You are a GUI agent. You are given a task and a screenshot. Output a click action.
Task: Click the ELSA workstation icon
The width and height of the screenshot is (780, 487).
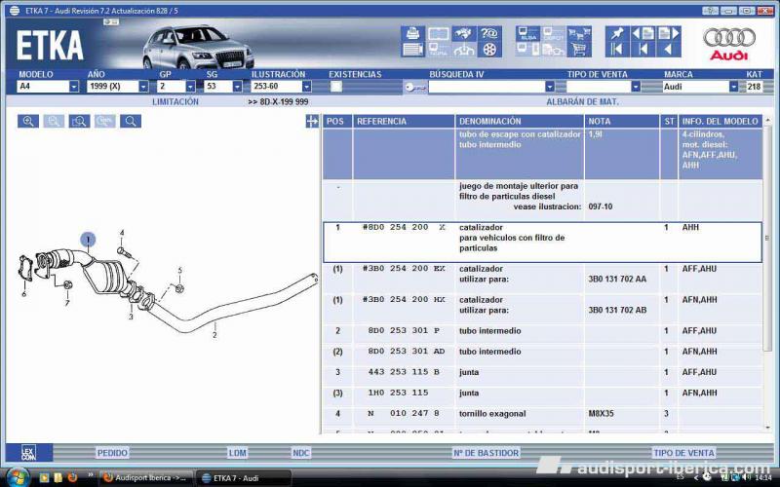[527, 34]
